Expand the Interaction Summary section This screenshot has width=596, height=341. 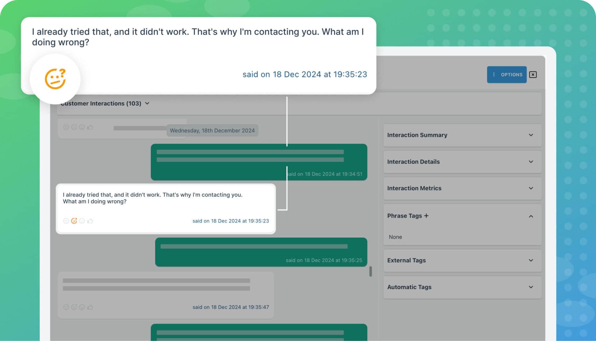point(530,134)
